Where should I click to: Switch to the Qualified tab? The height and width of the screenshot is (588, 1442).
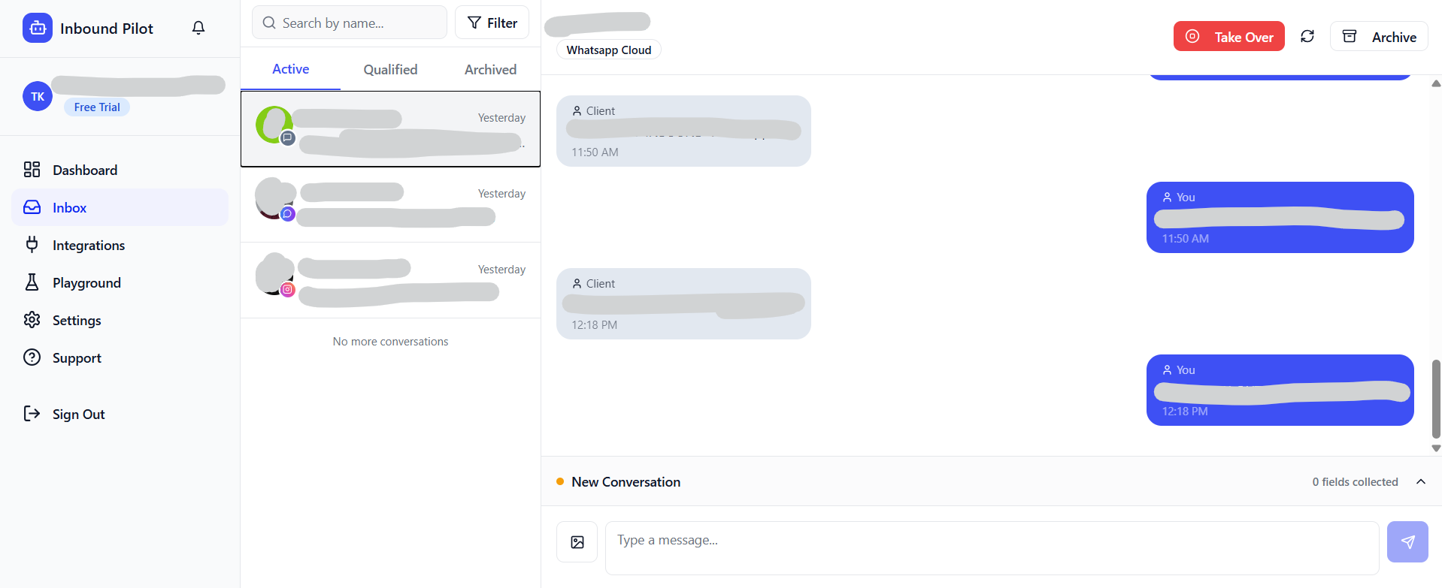click(390, 69)
